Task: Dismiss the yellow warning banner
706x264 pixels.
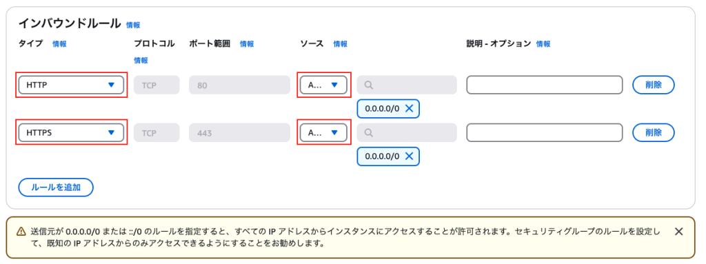Action: (x=679, y=232)
